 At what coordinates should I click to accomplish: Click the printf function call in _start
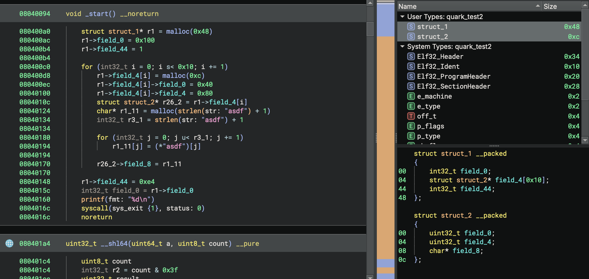pyautogui.click(x=93, y=199)
